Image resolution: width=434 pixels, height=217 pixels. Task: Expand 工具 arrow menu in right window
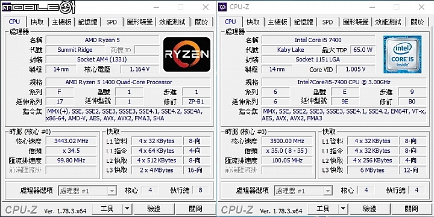pos(343,209)
